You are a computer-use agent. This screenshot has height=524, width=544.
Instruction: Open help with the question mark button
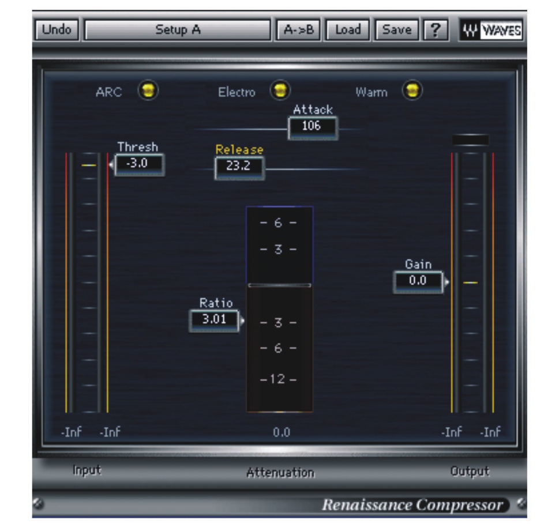tap(436, 30)
